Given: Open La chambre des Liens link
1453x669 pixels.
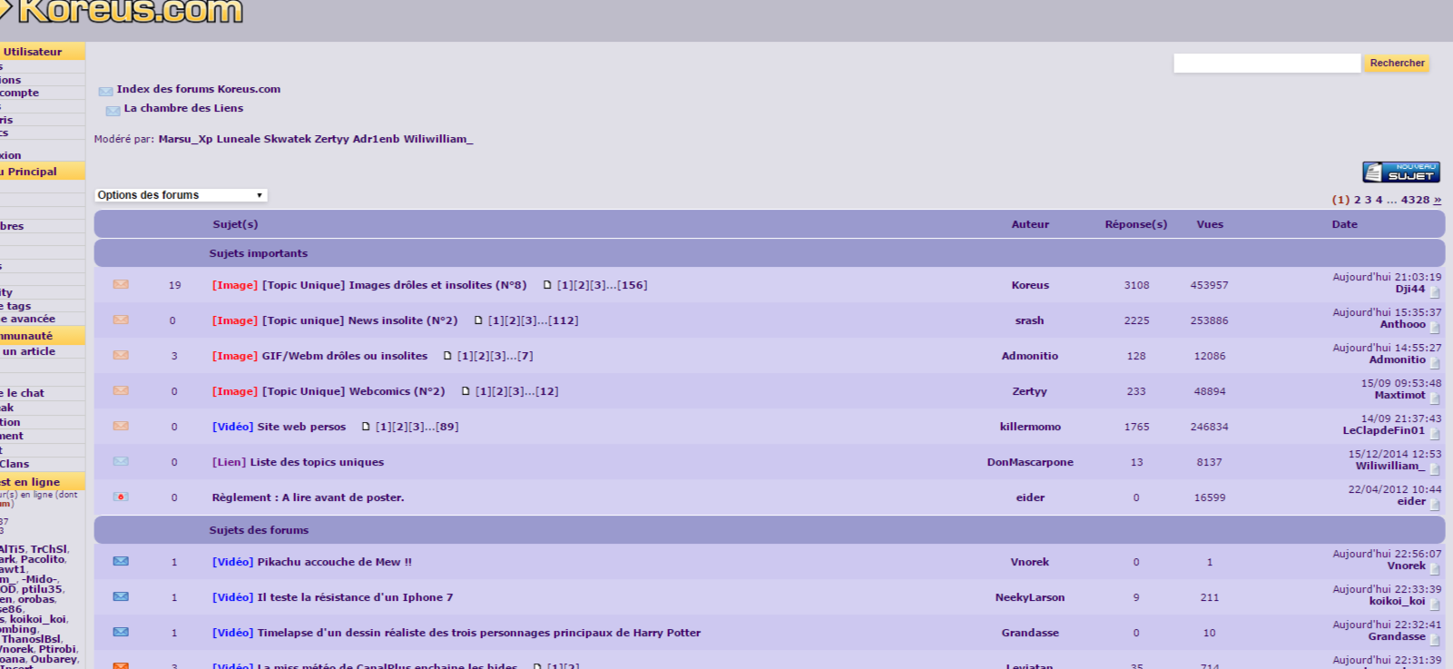Looking at the screenshot, I should coord(183,108).
